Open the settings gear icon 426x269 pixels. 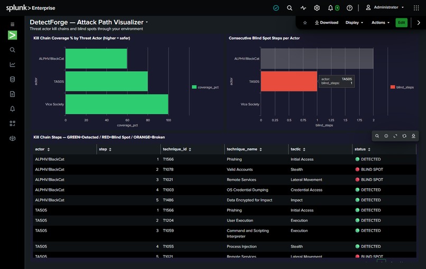point(317,8)
